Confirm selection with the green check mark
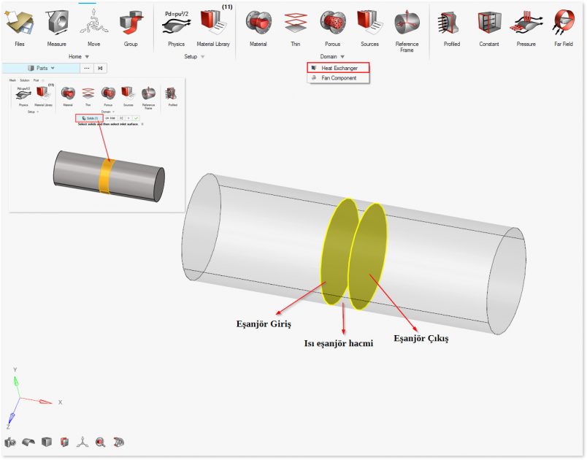 tap(136, 118)
